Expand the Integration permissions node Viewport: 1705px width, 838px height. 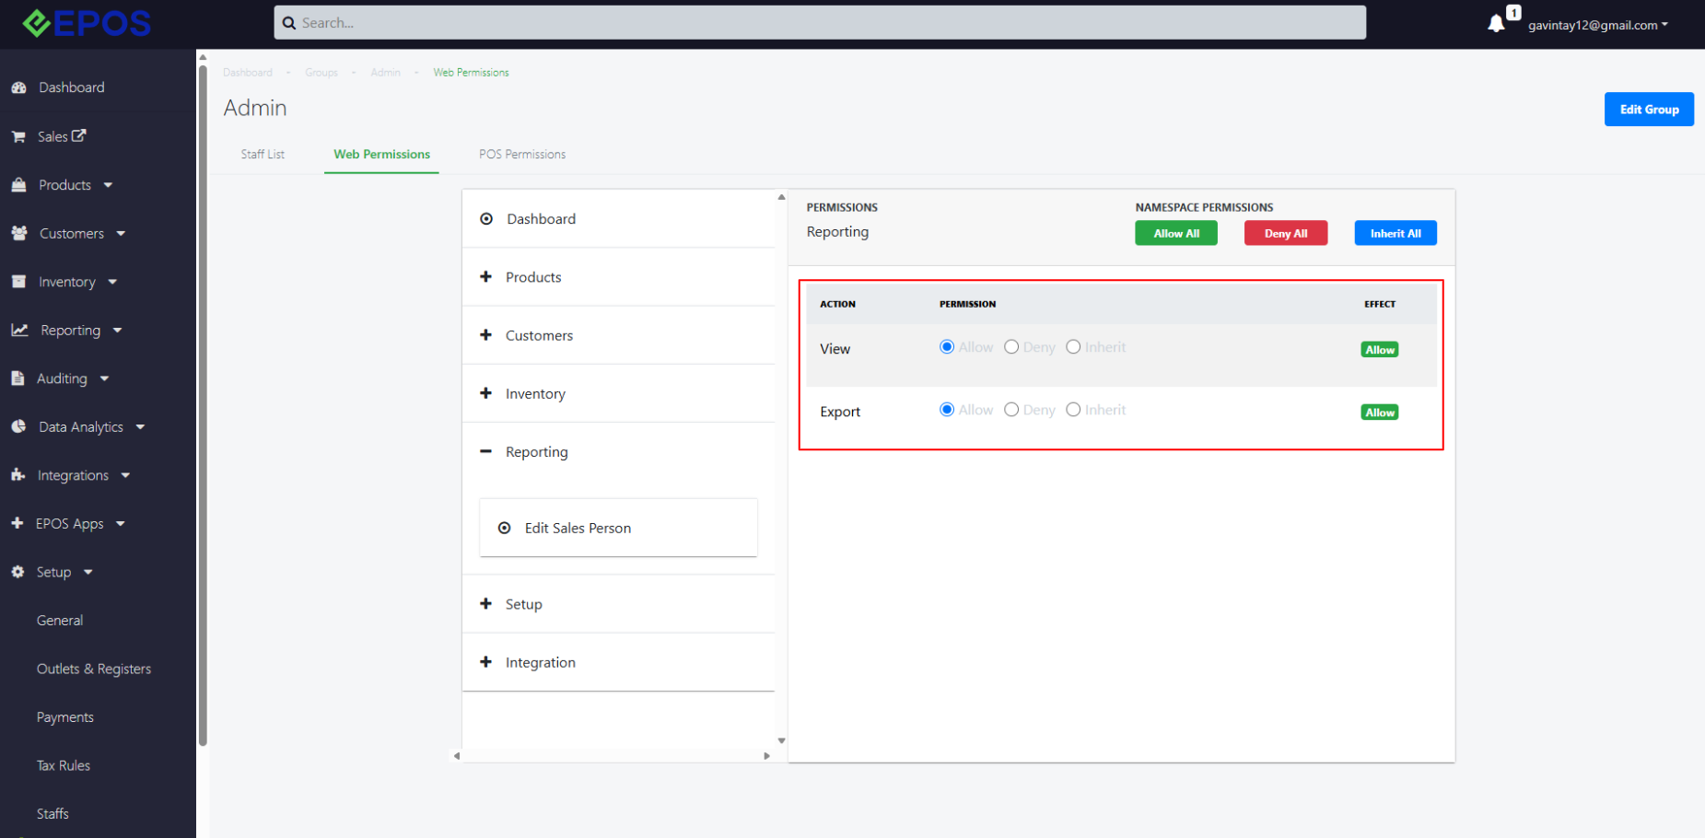[486, 661]
